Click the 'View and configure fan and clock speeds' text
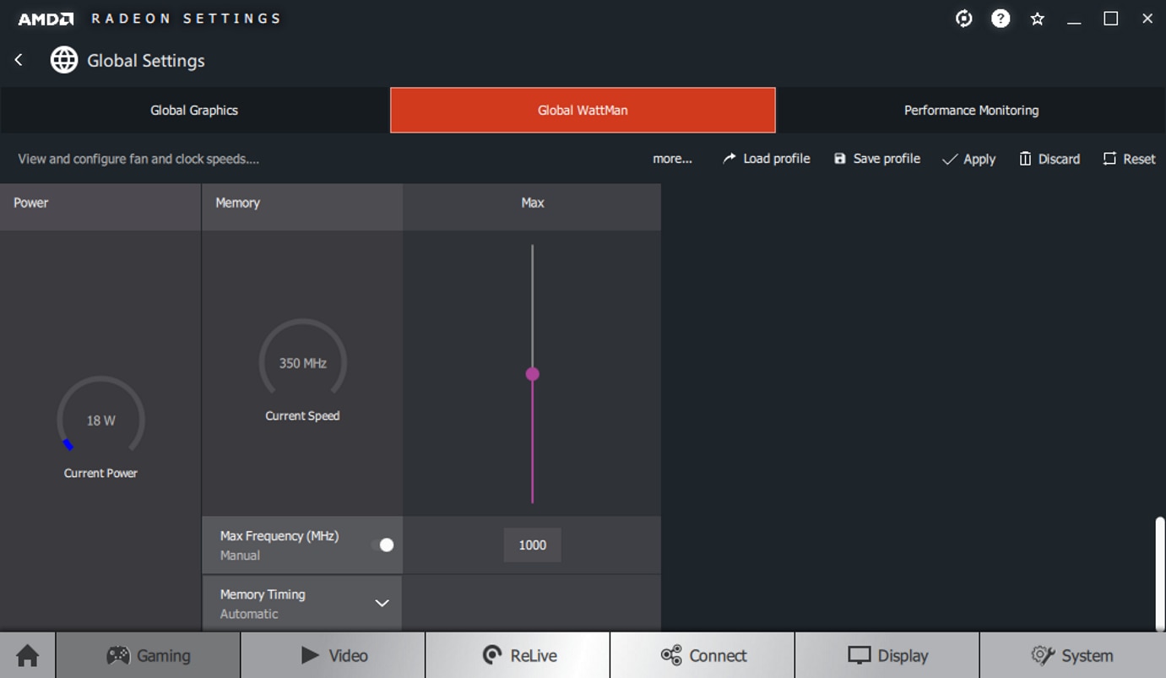The height and width of the screenshot is (678, 1166). [138, 159]
